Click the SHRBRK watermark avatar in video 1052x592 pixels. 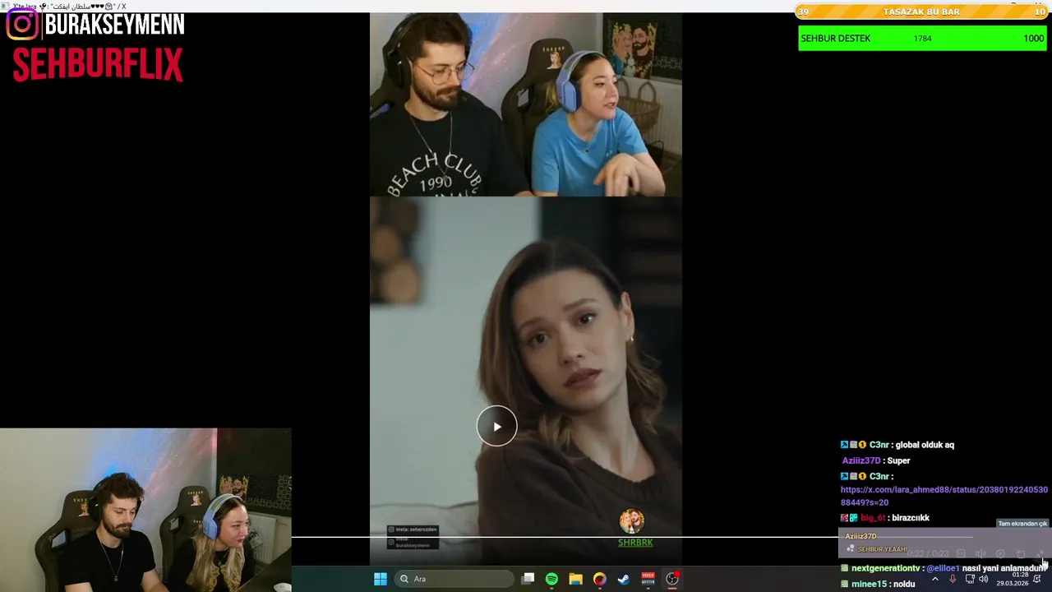(x=632, y=521)
